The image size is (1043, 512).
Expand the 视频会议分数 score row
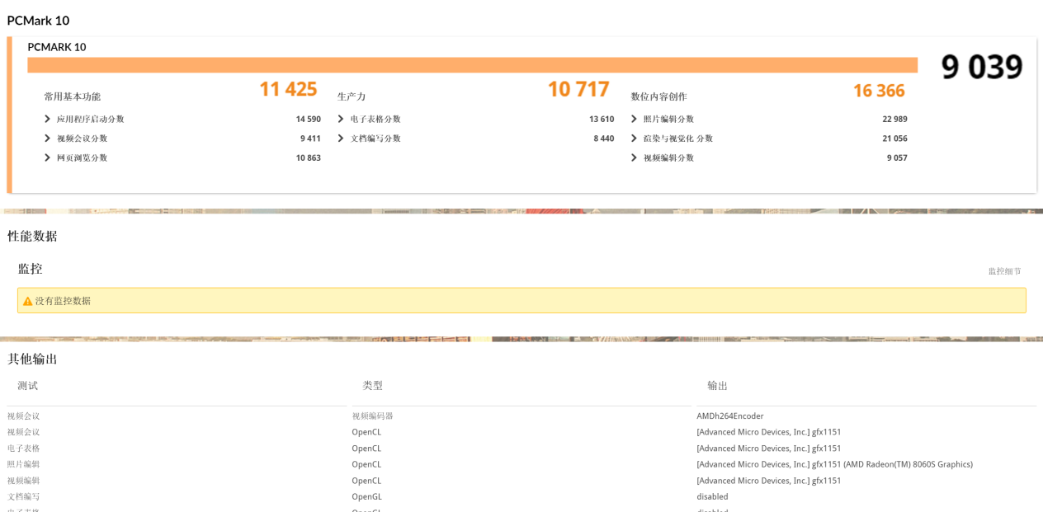(x=48, y=139)
